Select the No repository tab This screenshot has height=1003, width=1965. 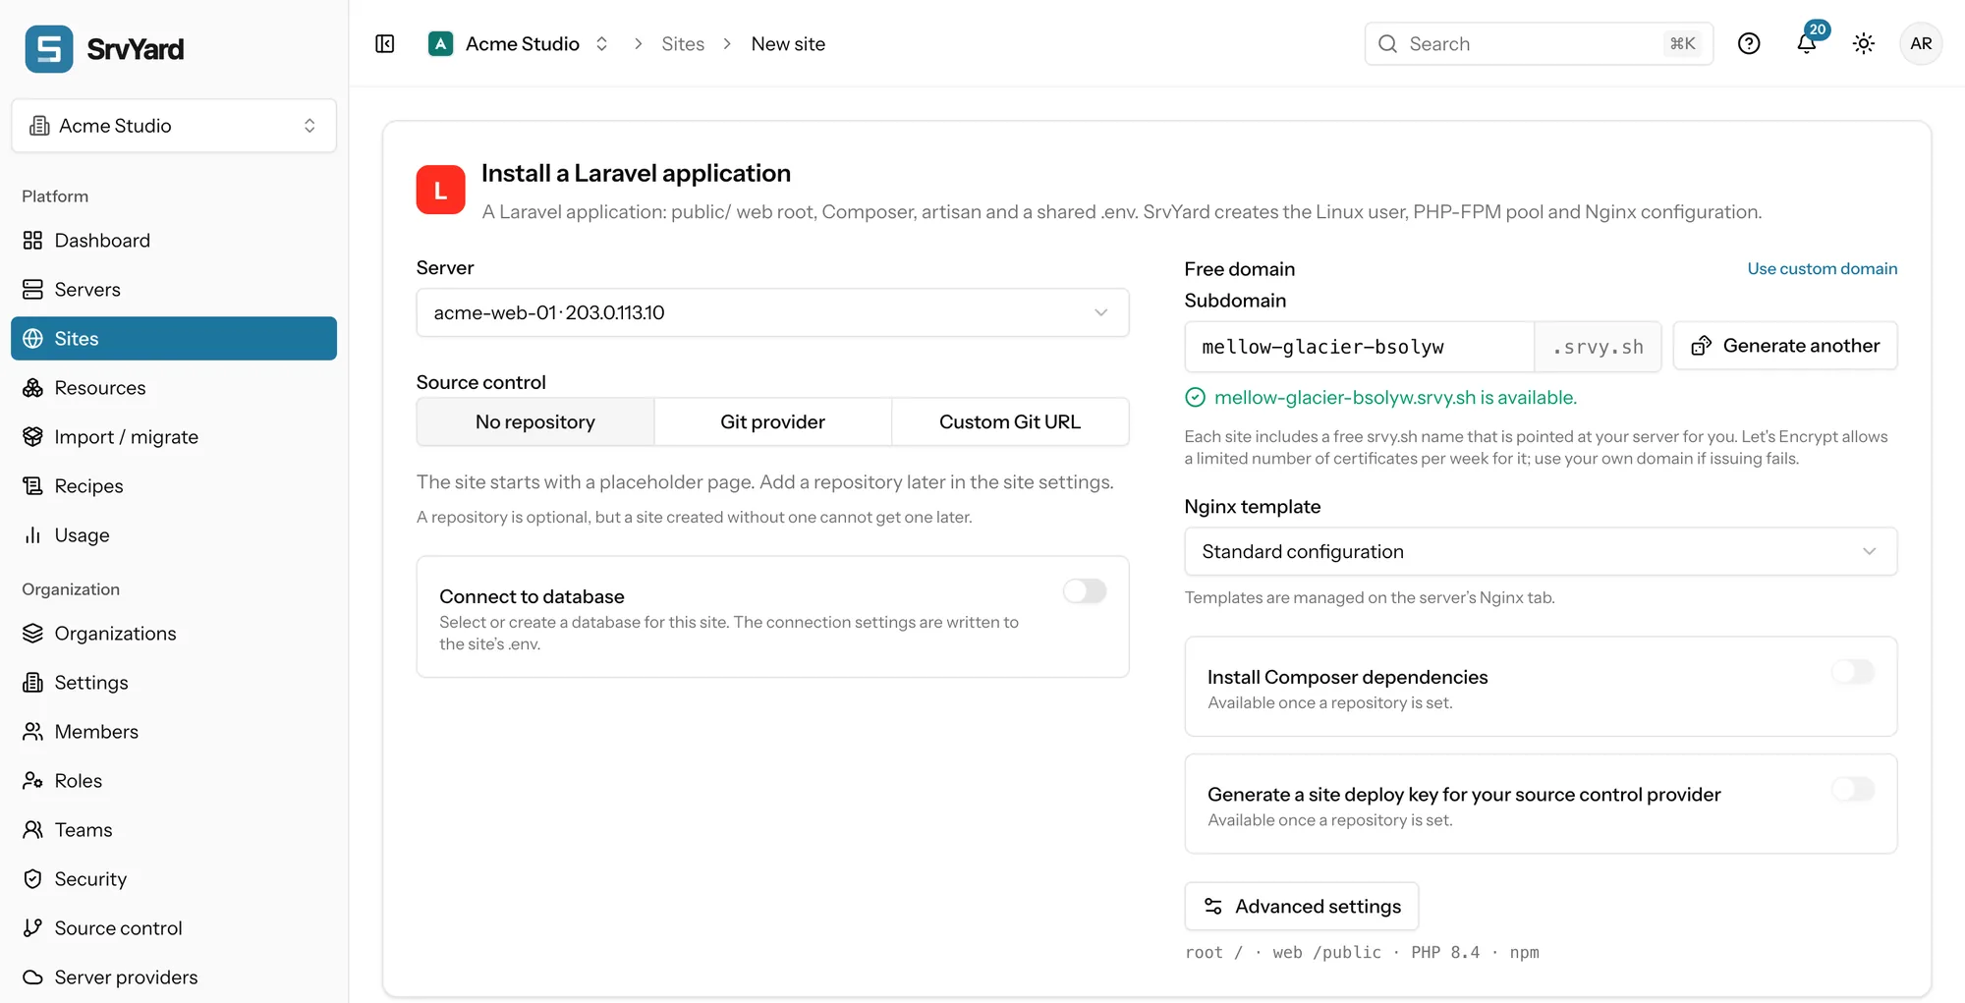coord(535,422)
